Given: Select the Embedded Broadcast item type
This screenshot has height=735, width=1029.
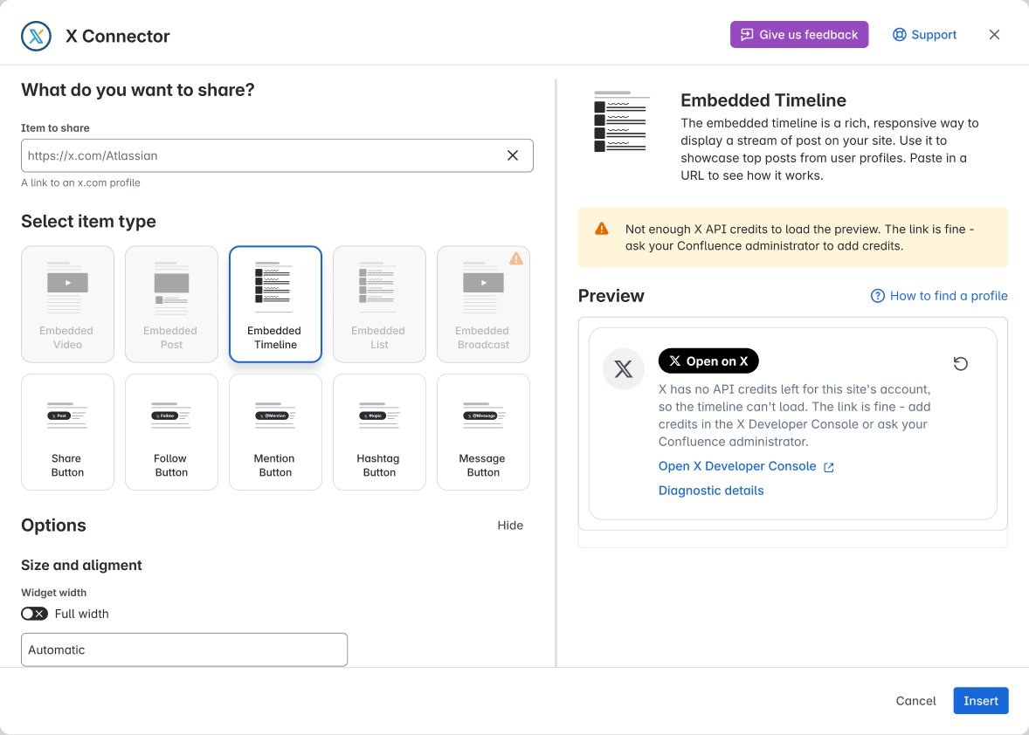Looking at the screenshot, I should (483, 305).
